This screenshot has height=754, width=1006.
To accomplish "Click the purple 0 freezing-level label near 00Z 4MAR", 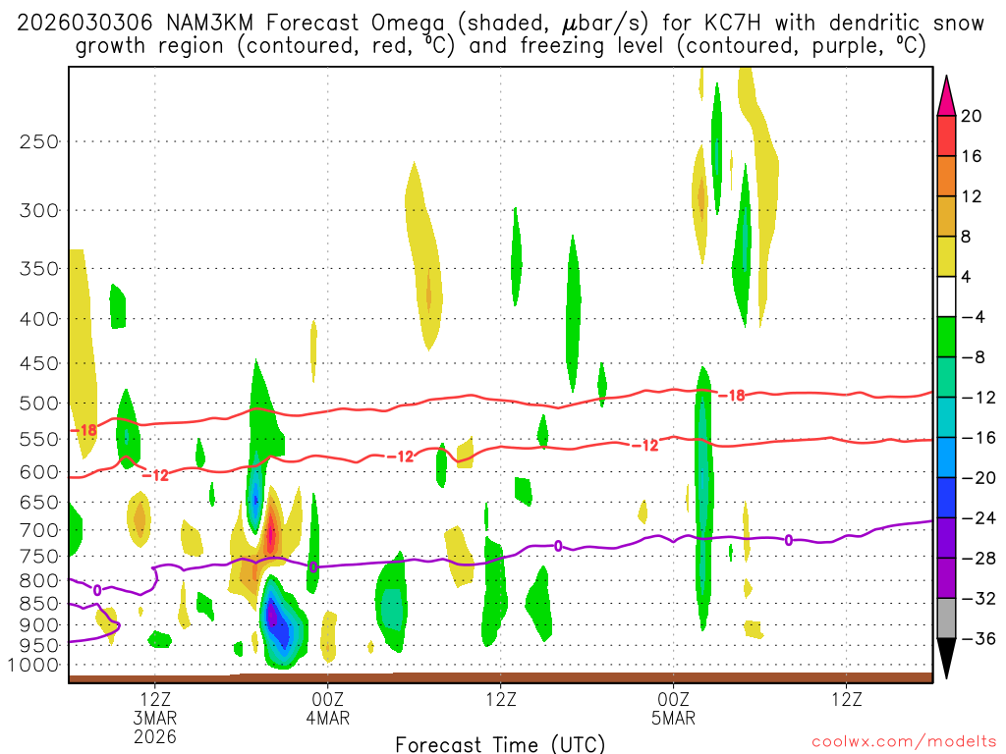I will point(313,567).
